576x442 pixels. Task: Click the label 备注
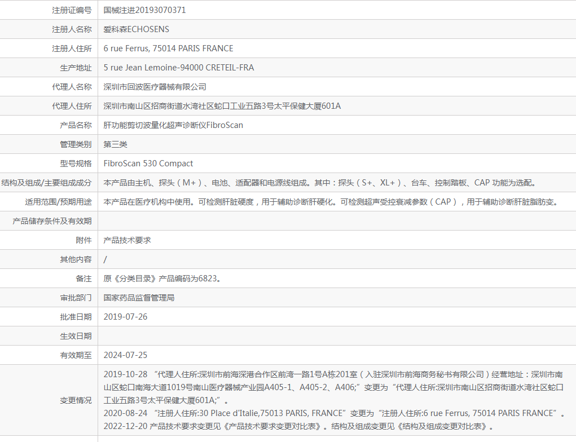[x=83, y=279]
